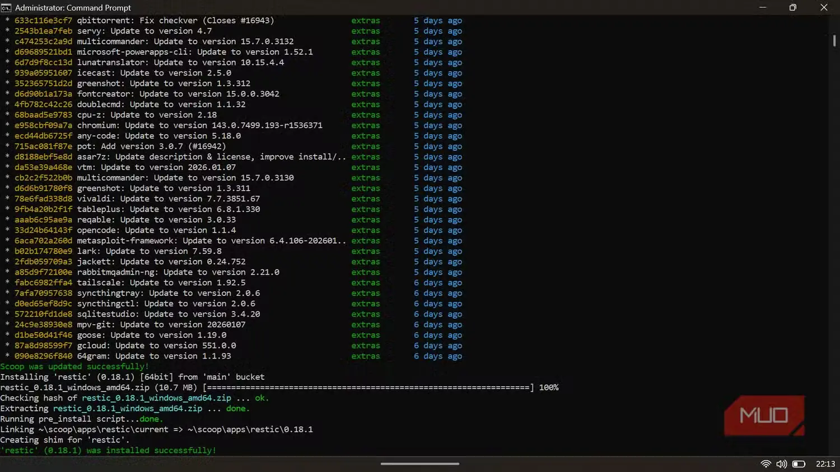The height and width of the screenshot is (472, 840).
Task: Select the fontcreator version 15.0.0.3042 message
Action: click(x=178, y=94)
